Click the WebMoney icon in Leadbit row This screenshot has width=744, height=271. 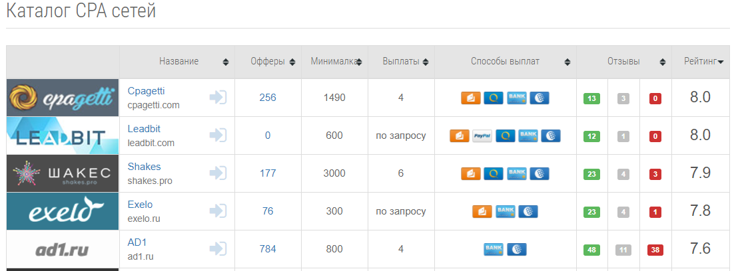pyautogui.click(x=551, y=135)
